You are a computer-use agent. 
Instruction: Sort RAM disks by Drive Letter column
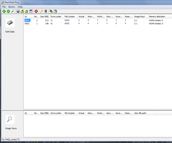click(x=56, y=17)
